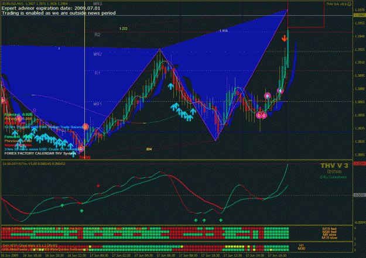The height and width of the screenshot is (258, 366).
Task: Click the 'Trading is enabled' status message
Action: coord(59,13)
